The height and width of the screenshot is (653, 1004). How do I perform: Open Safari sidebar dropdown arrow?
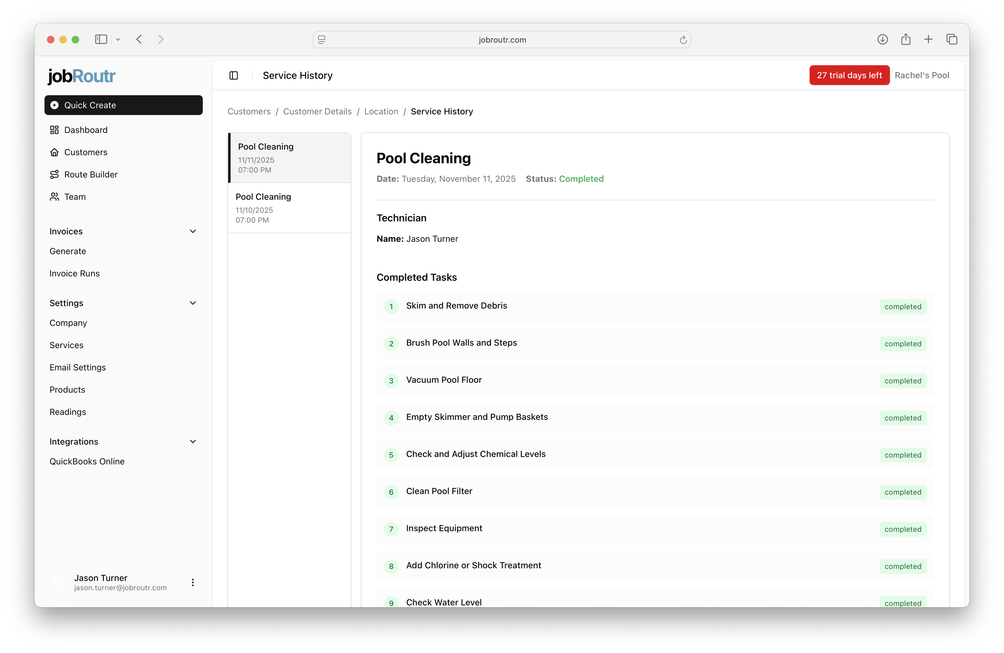118,40
